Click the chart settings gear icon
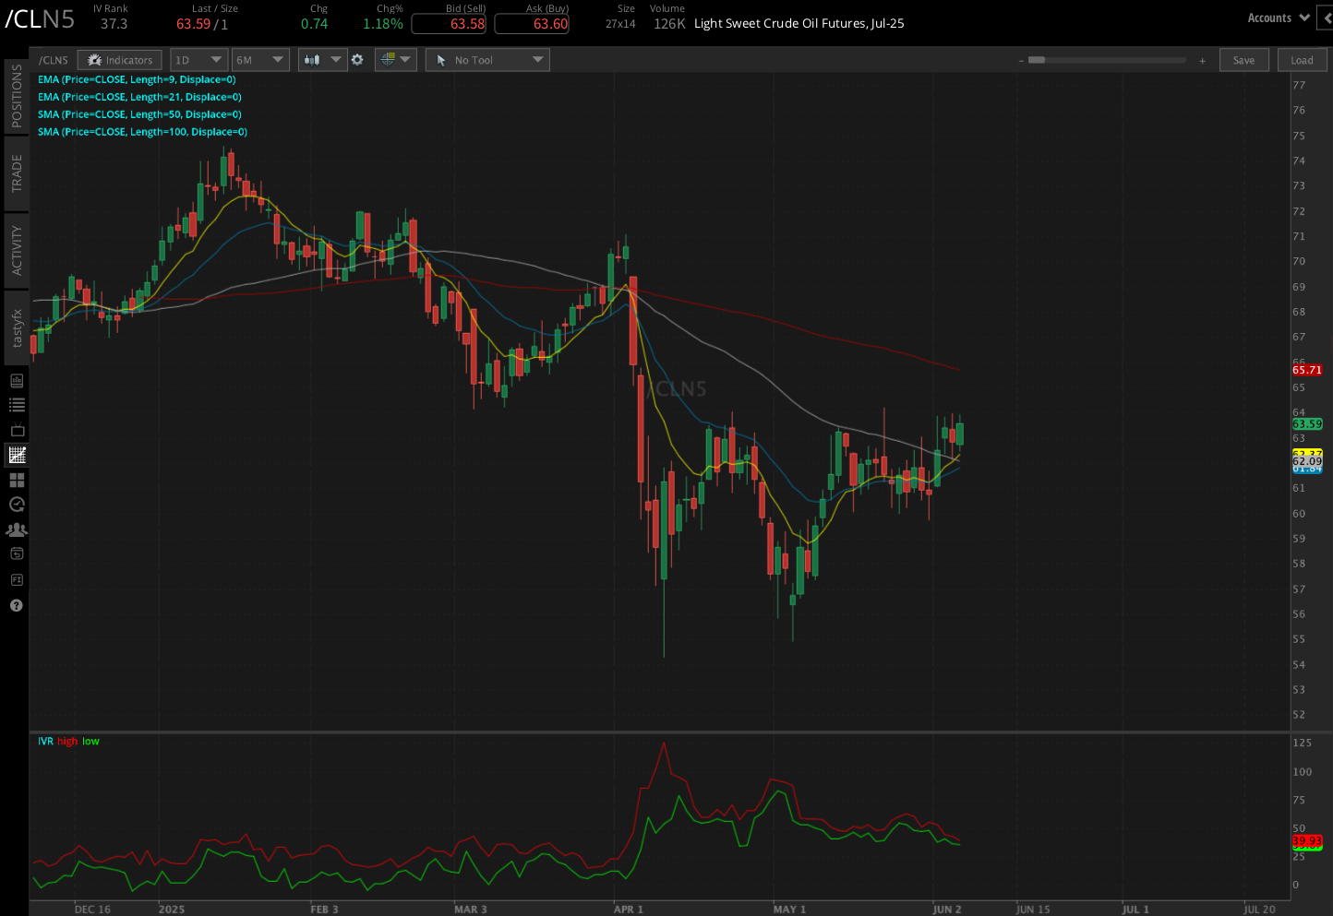The image size is (1333, 916). coord(357,59)
